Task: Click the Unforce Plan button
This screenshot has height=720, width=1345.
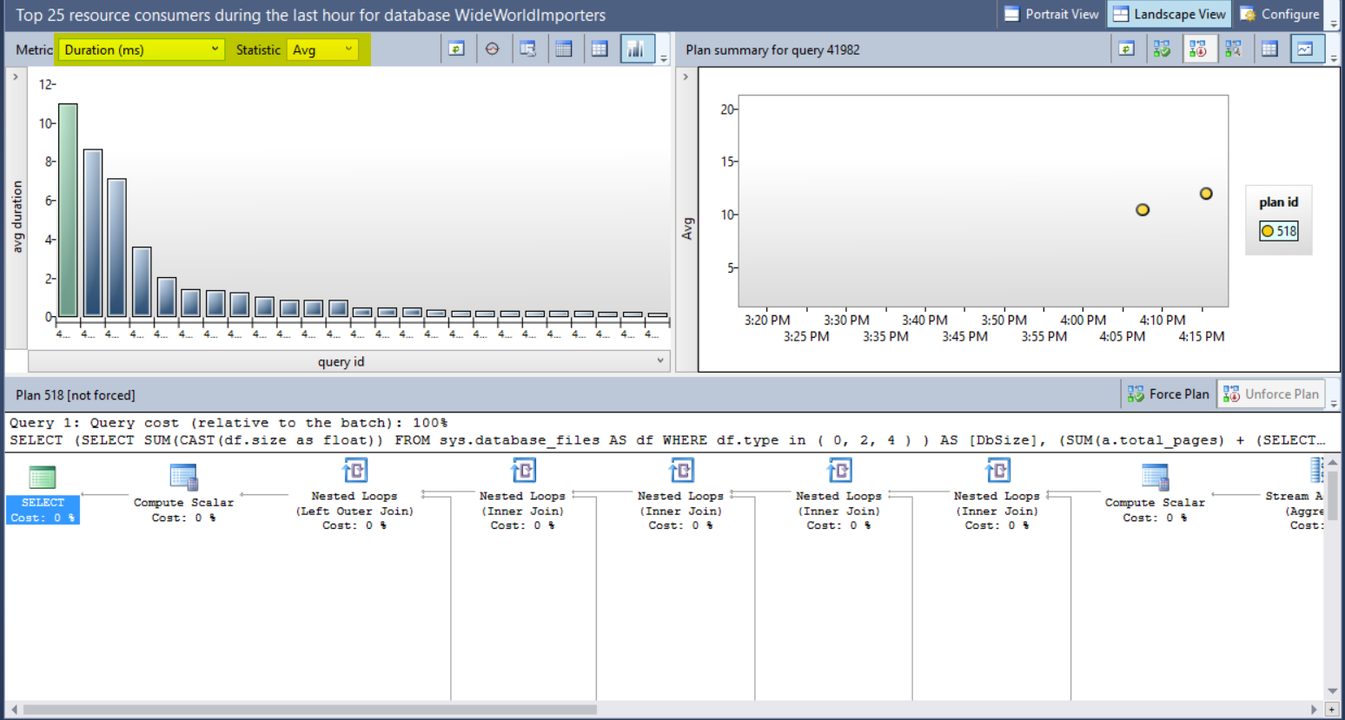Action: coord(1271,394)
